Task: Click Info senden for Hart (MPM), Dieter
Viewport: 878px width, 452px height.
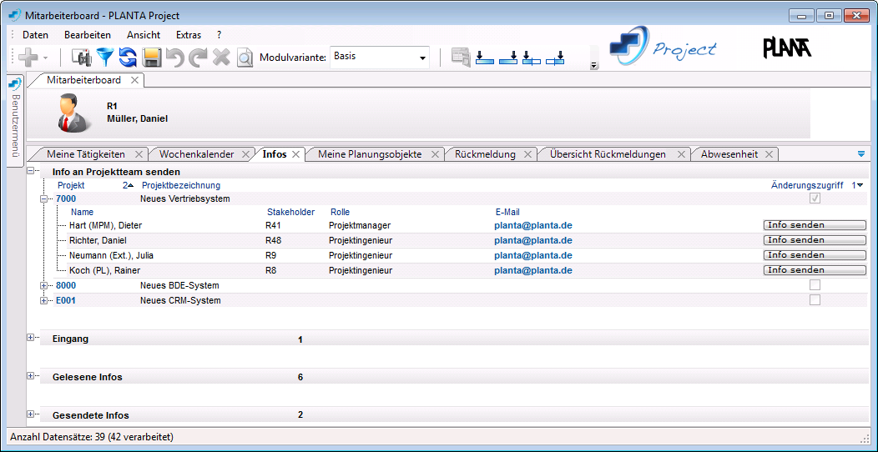Action: tap(814, 225)
